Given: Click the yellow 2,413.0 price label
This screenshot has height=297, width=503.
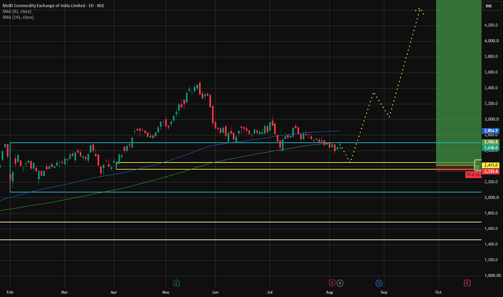Looking at the screenshot, I should point(491,165).
